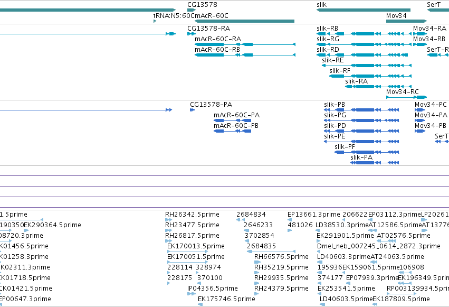Viewport: 449px width, 307px height.
Task: Click the mAcR-60C gene span bar
Action: (x=244, y=21)
